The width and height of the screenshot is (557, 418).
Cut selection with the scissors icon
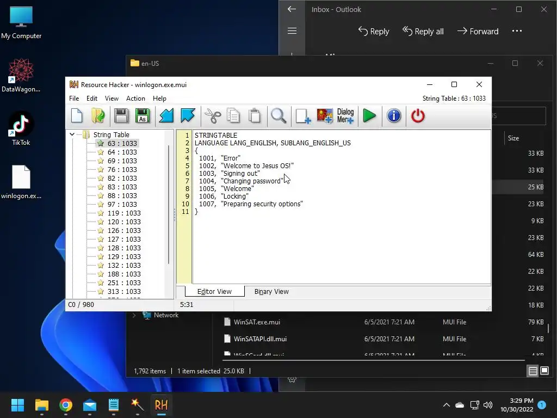[213, 116]
